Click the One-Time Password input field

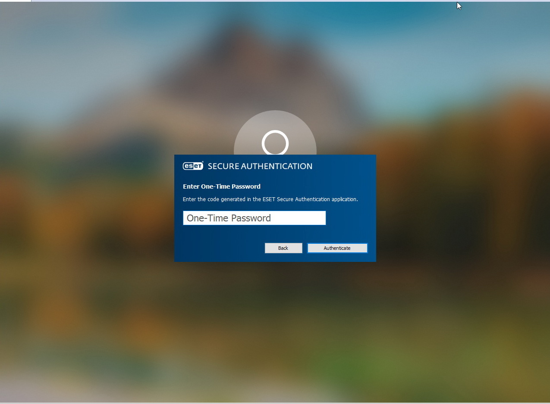coord(254,218)
